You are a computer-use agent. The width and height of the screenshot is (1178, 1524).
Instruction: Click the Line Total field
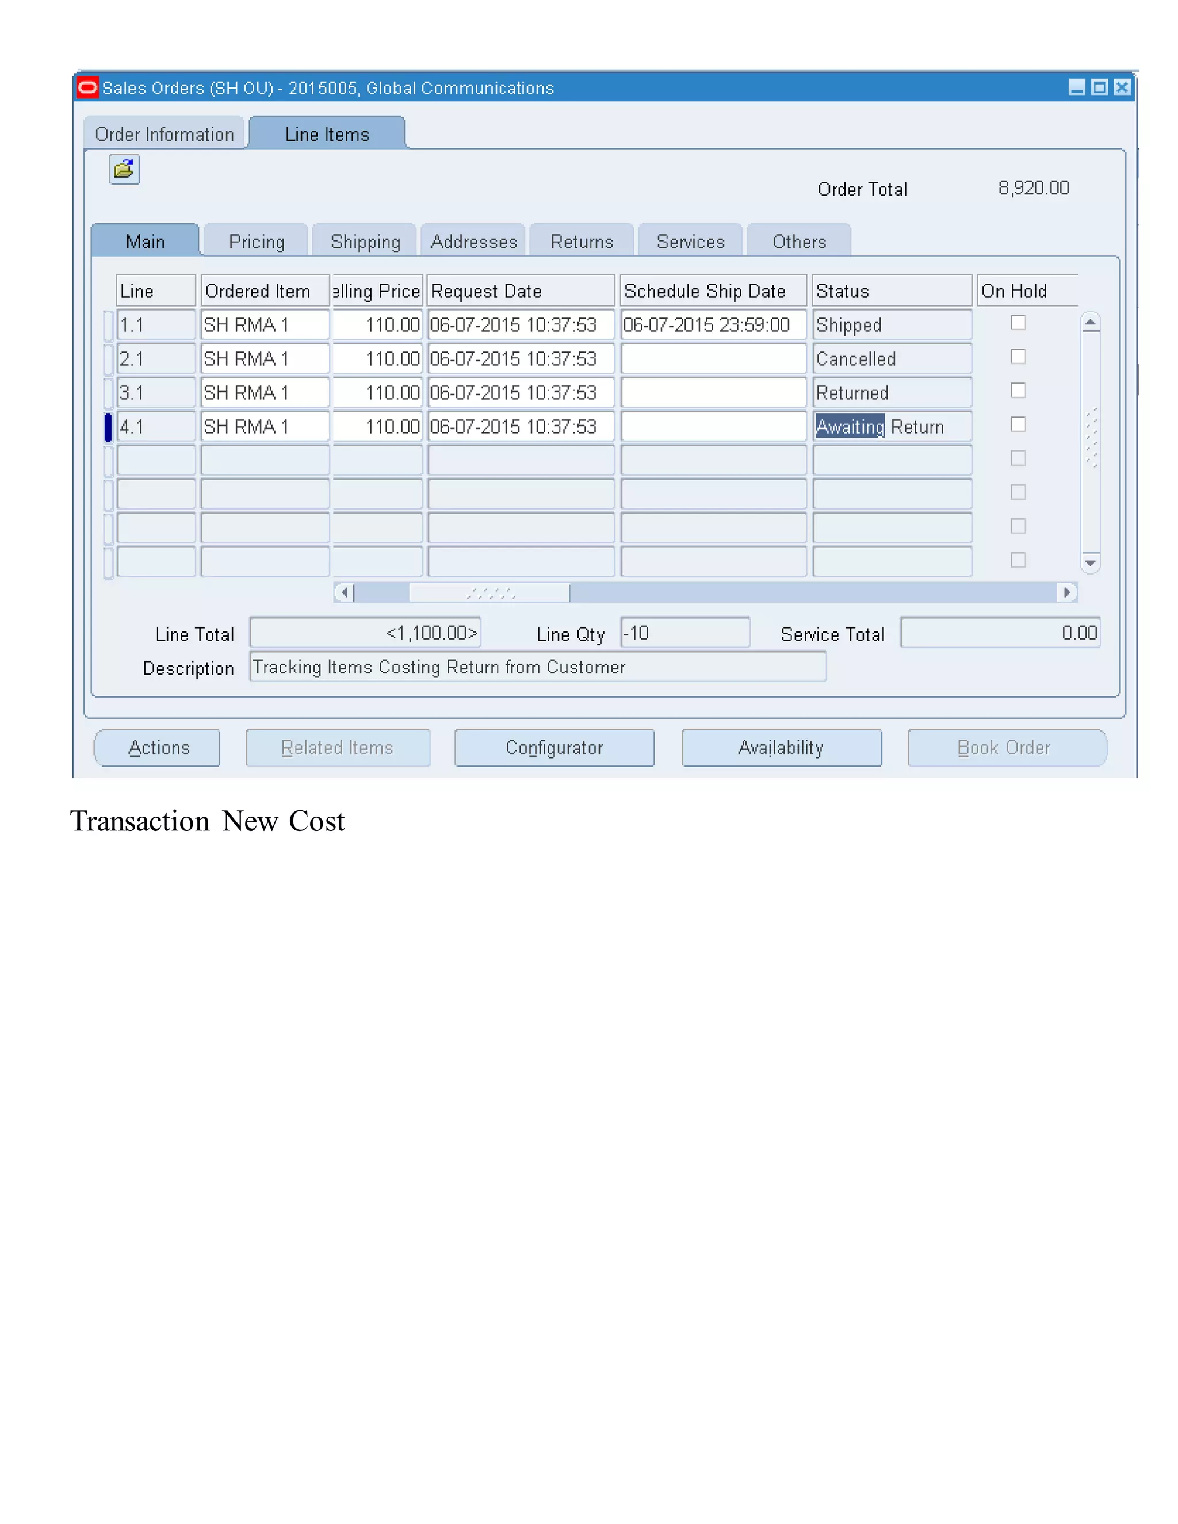366,632
